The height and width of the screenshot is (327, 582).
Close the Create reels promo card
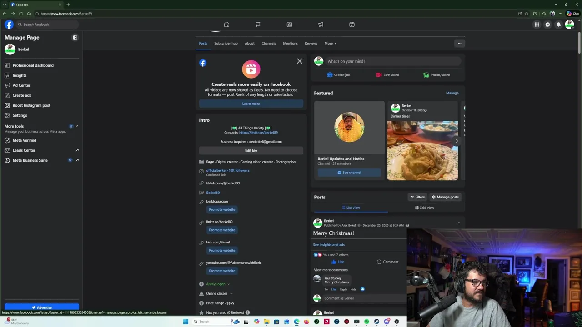tap(299, 61)
